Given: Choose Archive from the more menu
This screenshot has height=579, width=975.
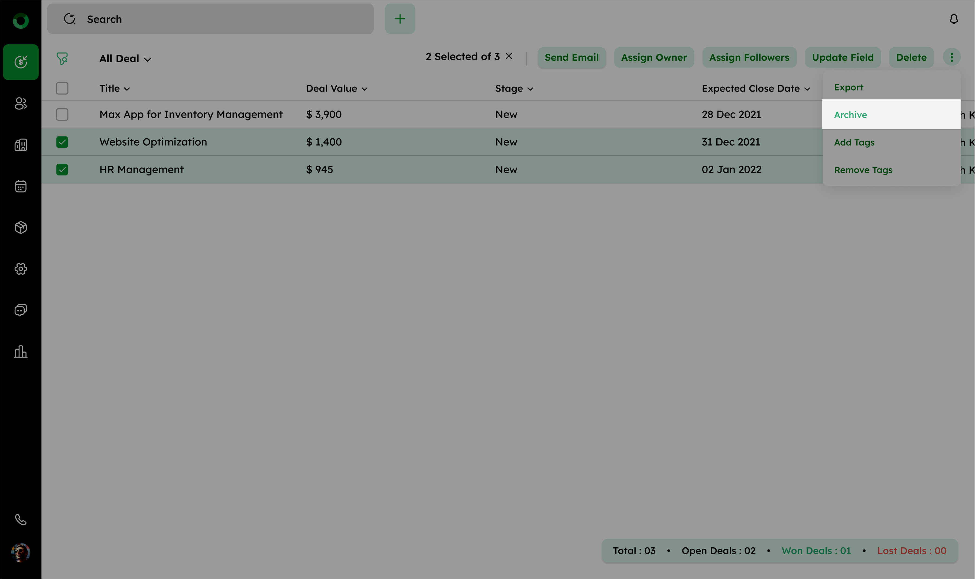Looking at the screenshot, I should pyautogui.click(x=850, y=115).
